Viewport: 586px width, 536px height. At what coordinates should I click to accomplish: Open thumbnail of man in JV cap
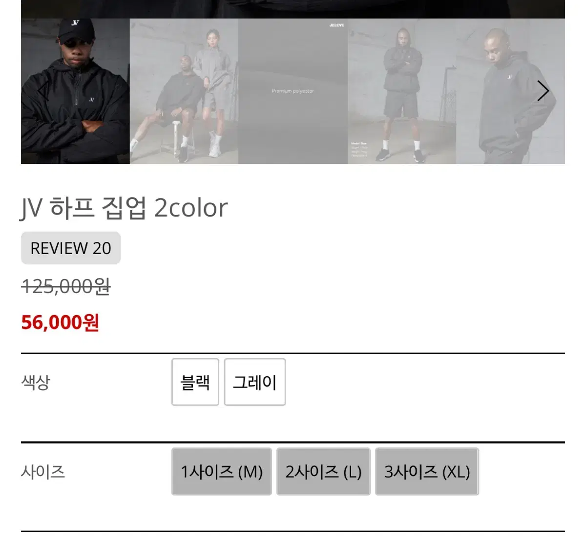click(75, 91)
